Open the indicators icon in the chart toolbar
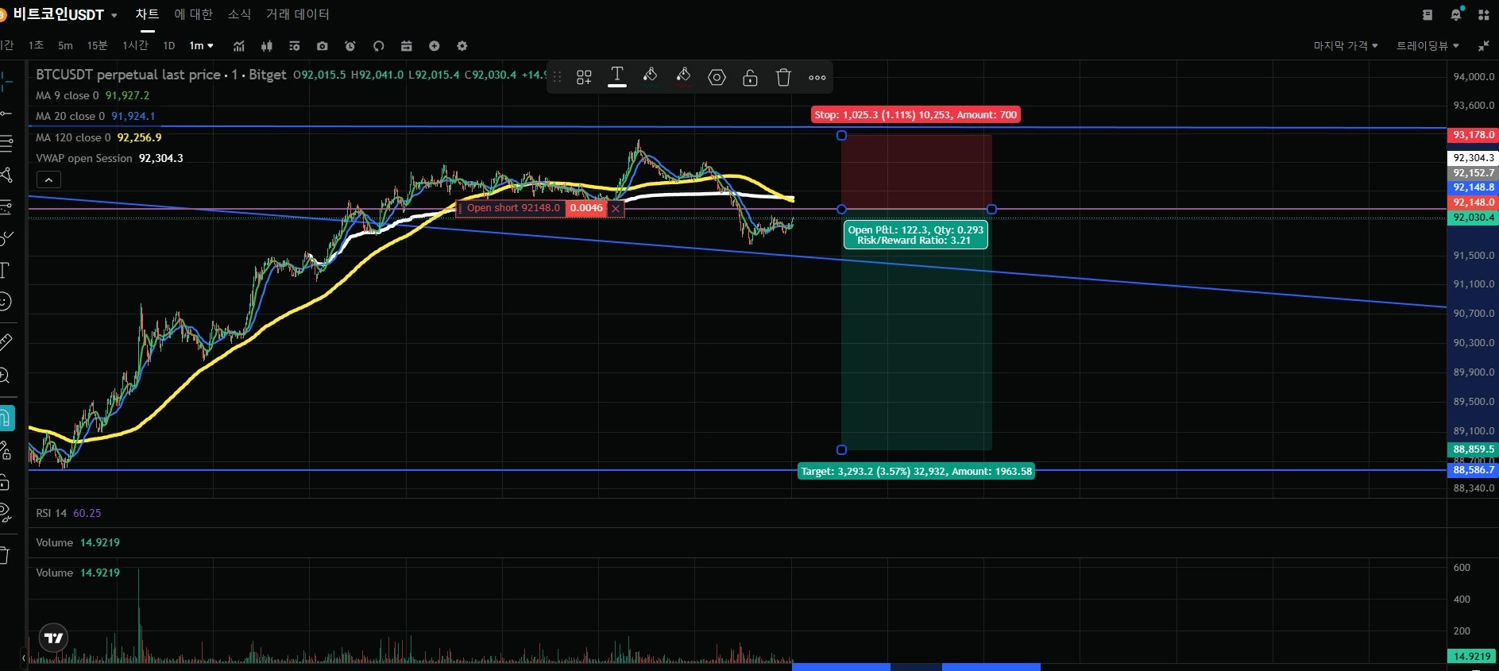 238,46
